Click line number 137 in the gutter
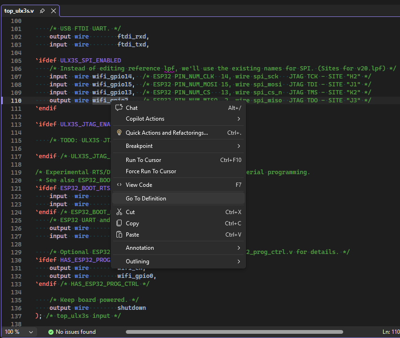 pyautogui.click(x=16, y=316)
